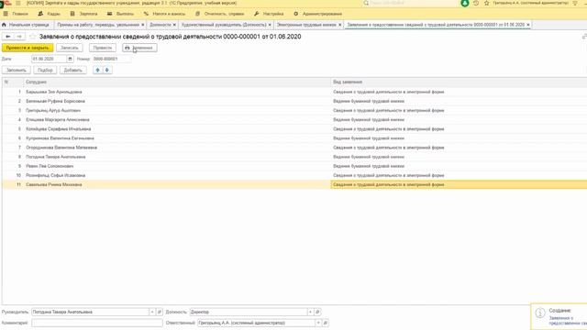Switch to the Электронные трудовые книжки tab
This screenshot has width=587, height=330.
tap(306, 25)
